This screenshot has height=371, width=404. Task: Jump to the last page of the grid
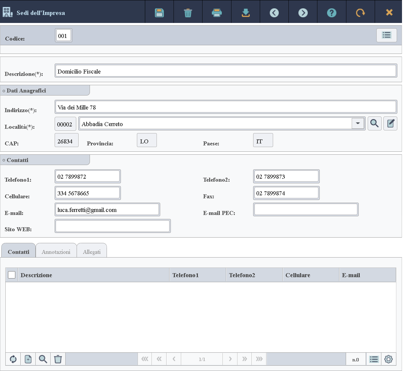(x=259, y=359)
